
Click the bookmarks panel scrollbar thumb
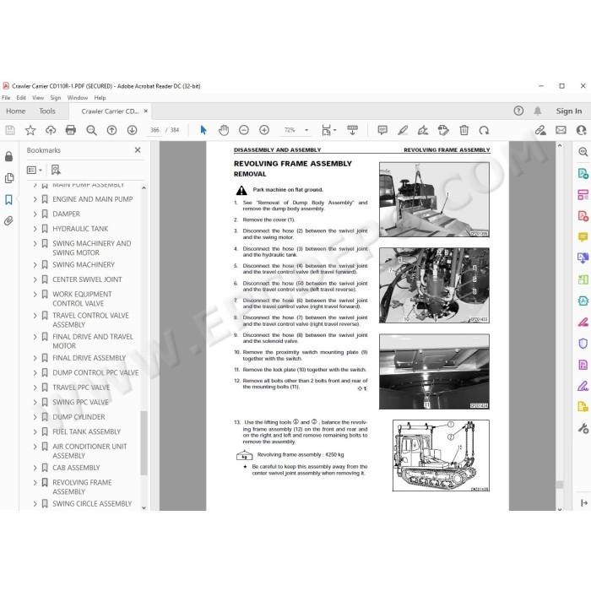click(x=144, y=443)
